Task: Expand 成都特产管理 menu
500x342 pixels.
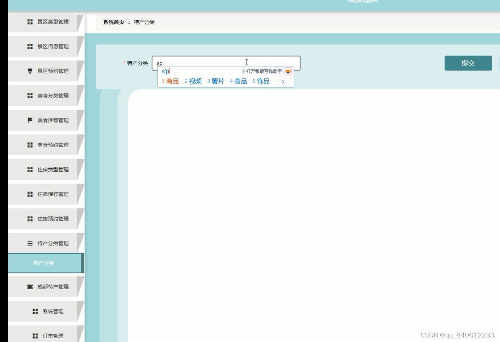Action: tap(46, 287)
